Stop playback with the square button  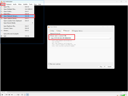(9, 95)
